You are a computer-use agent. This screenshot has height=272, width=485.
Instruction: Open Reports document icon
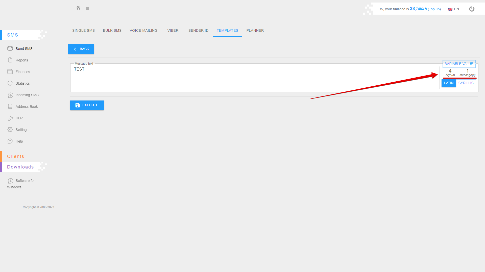10,60
